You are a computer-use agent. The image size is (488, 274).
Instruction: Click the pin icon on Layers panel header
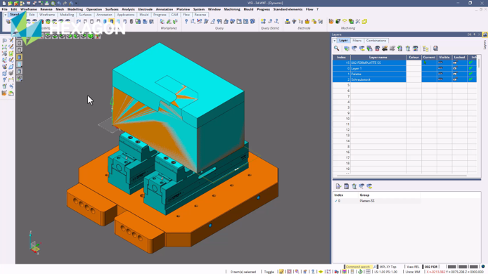click(x=475, y=34)
